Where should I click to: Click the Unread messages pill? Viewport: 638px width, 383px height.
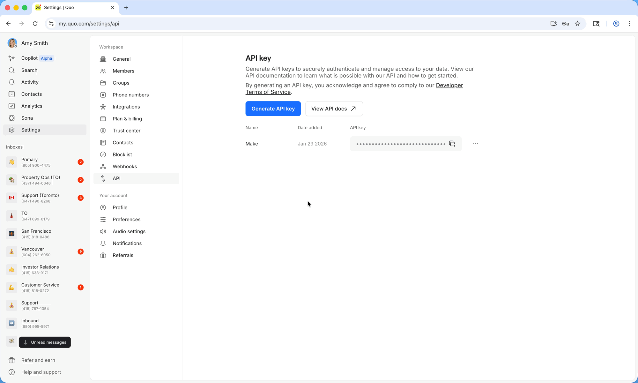tap(45, 342)
